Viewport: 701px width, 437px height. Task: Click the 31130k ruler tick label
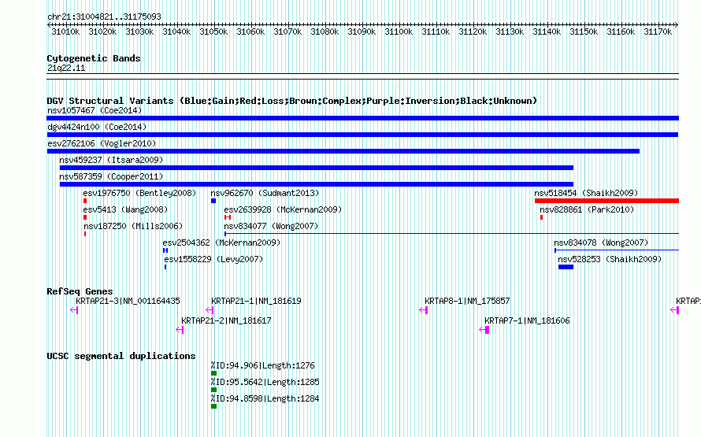510,31
